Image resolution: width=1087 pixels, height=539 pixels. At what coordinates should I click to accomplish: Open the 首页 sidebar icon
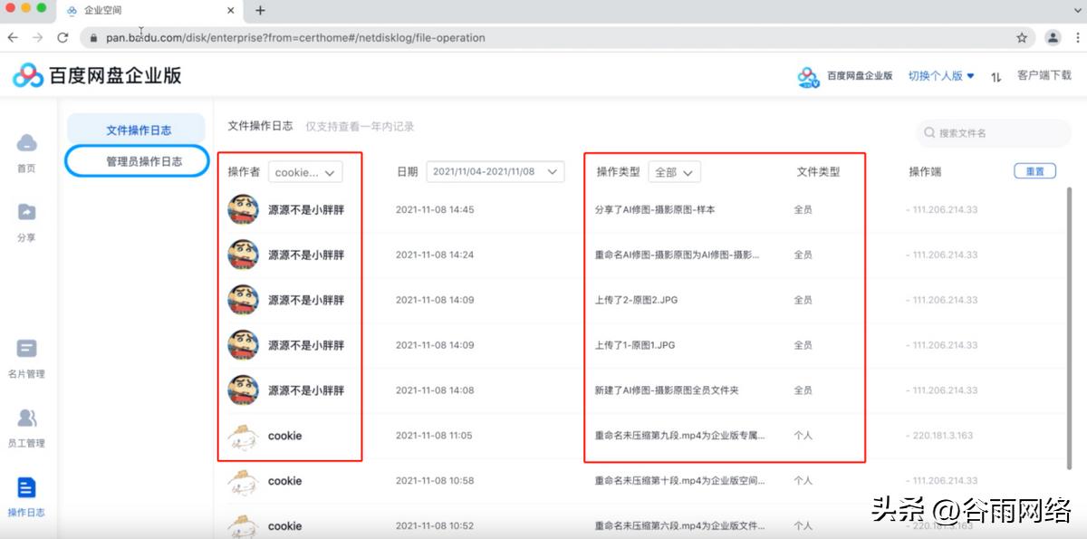coord(26,150)
